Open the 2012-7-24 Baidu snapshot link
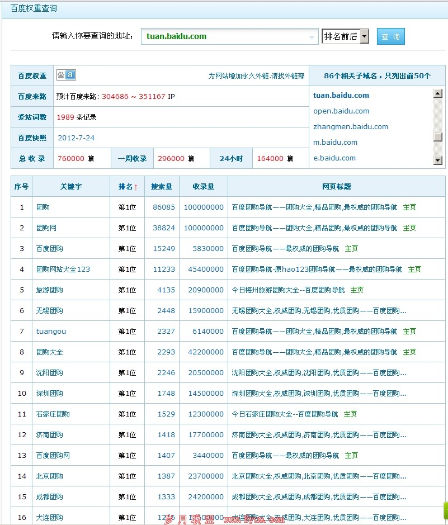The width and height of the screenshot is (448, 525). 76,138
